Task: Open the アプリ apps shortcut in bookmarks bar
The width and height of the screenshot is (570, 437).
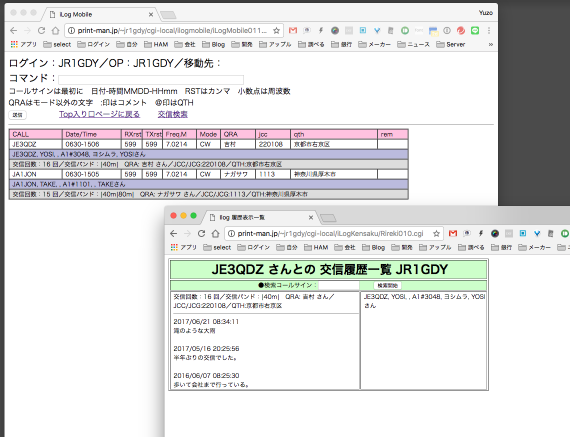Action: 23,44
